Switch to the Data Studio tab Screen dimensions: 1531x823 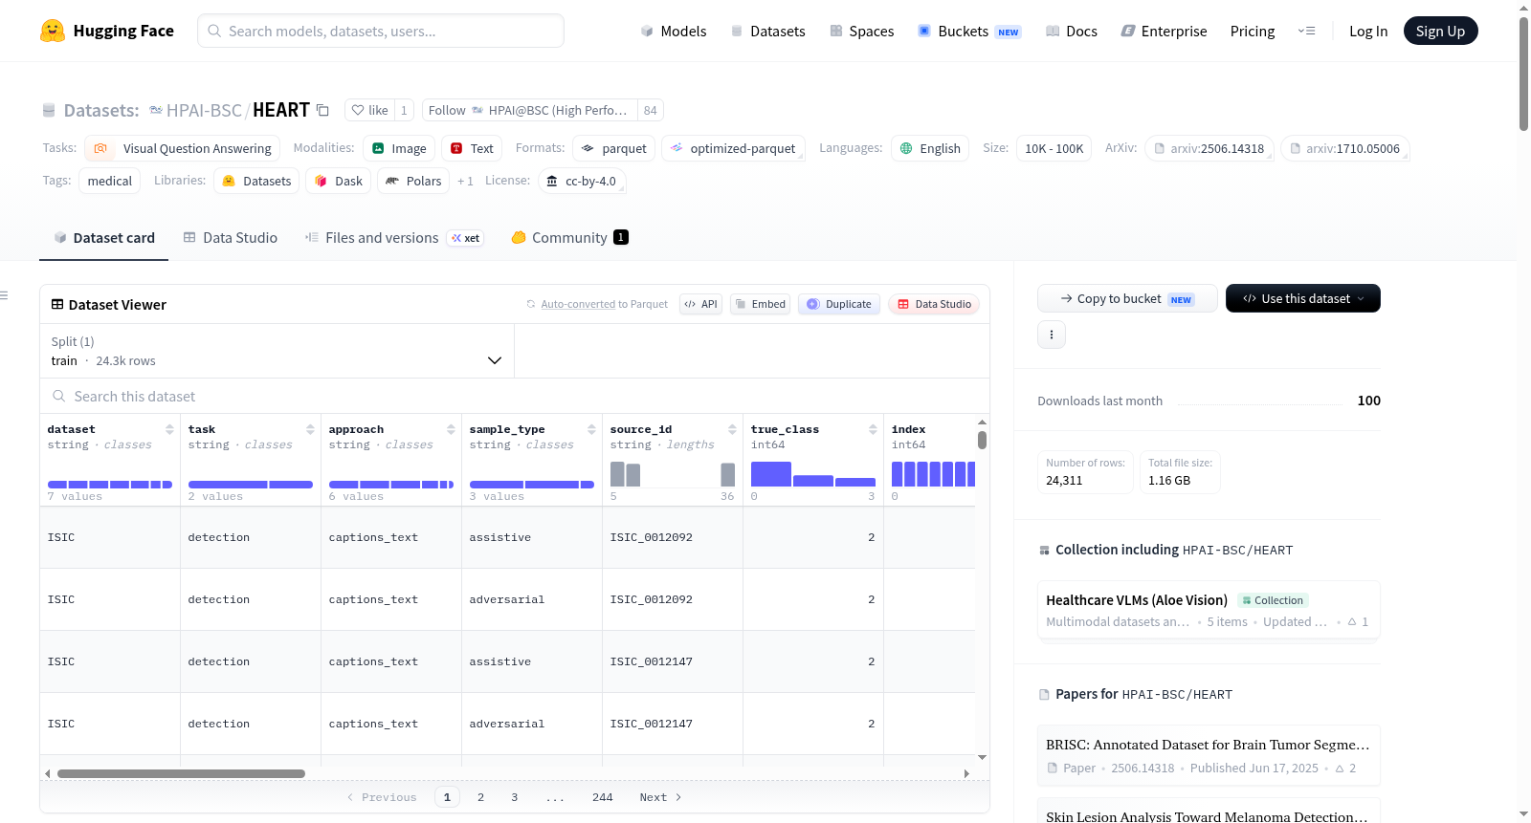pyautogui.click(x=230, y=237)
